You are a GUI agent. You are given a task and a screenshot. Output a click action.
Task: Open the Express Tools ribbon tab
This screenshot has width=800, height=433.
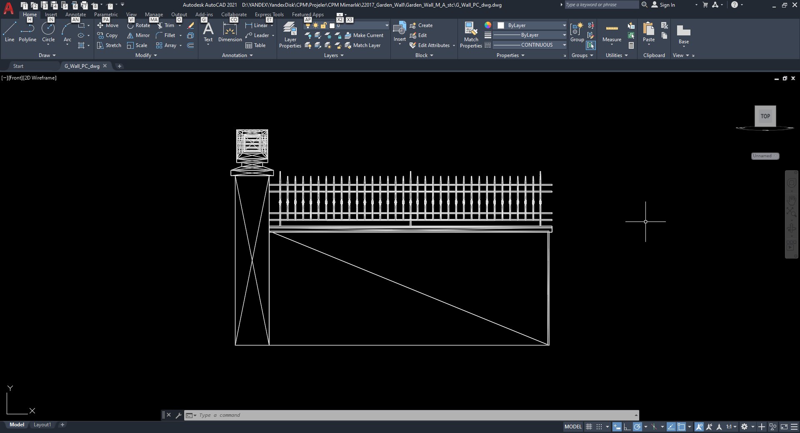269,15
